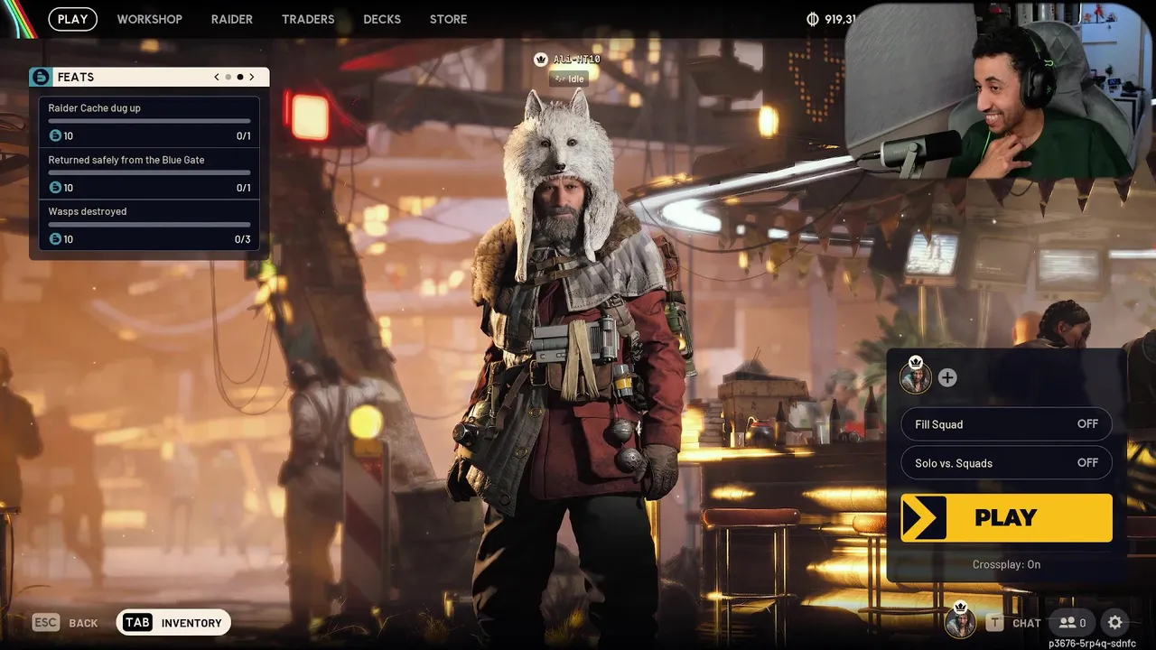
Task: Select the first Feats page dot
Action: pyautogui.click(x=228, y=77)
